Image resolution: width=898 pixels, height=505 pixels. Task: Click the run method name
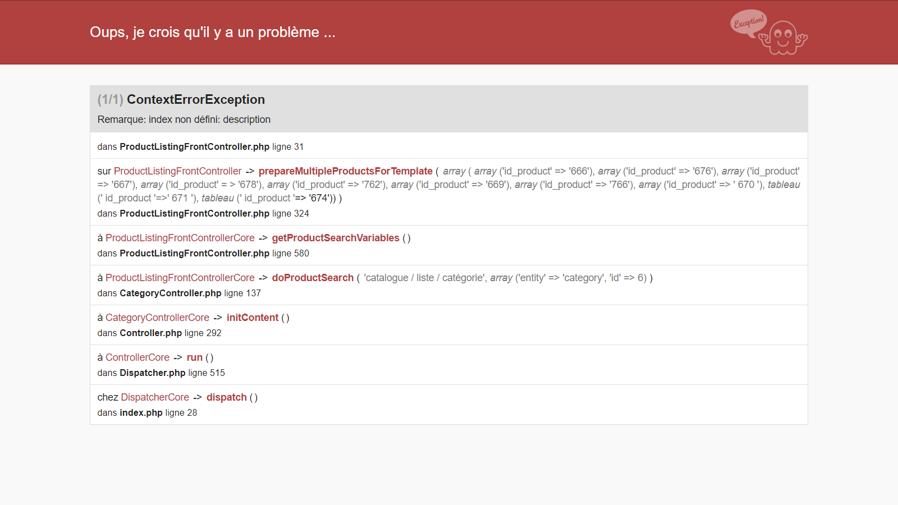coord(195,357)
